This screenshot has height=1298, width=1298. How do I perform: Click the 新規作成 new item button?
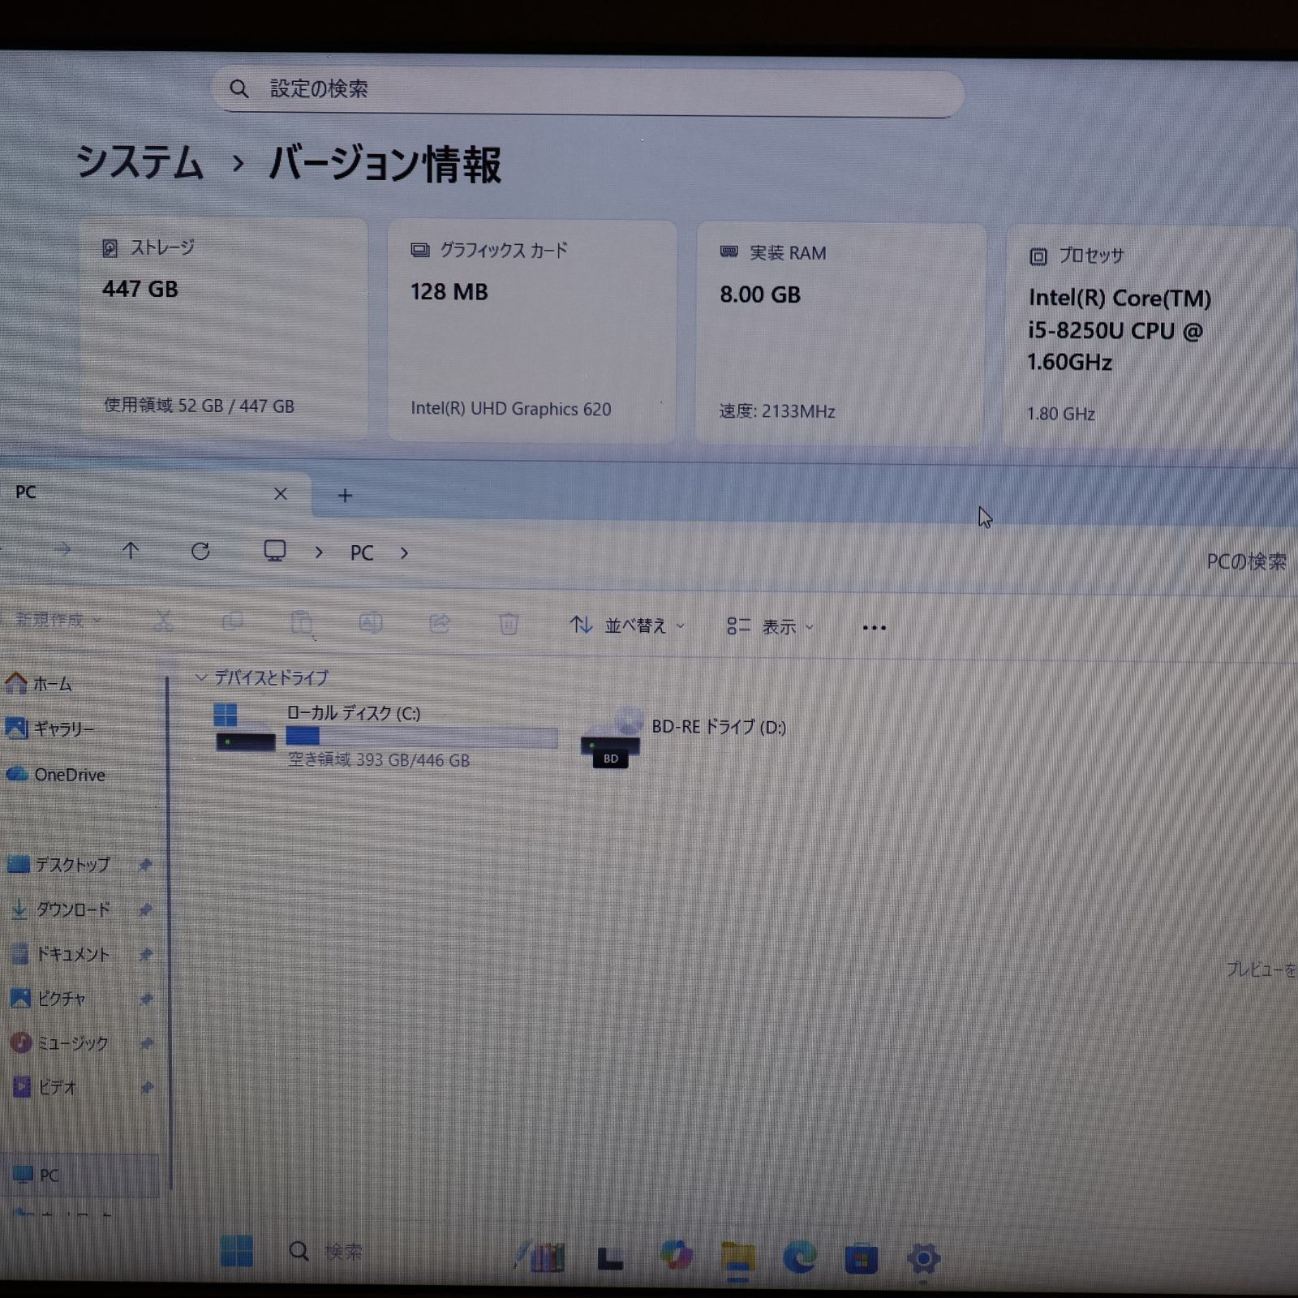tap(50, 620)
